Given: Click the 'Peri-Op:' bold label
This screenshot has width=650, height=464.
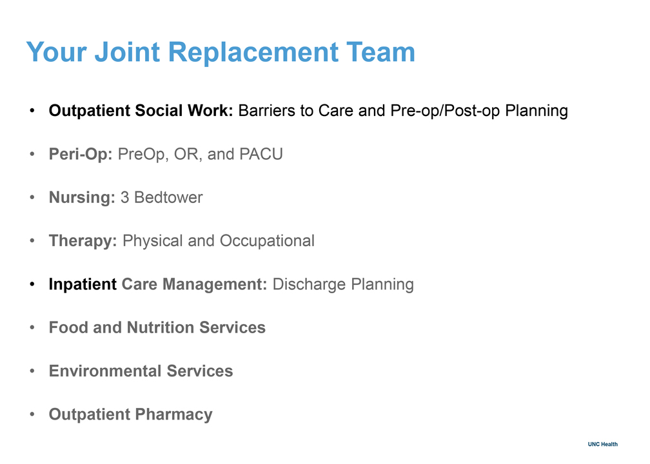Looking at the screenshot, I should pyautogui.click(x=81, y=155).
